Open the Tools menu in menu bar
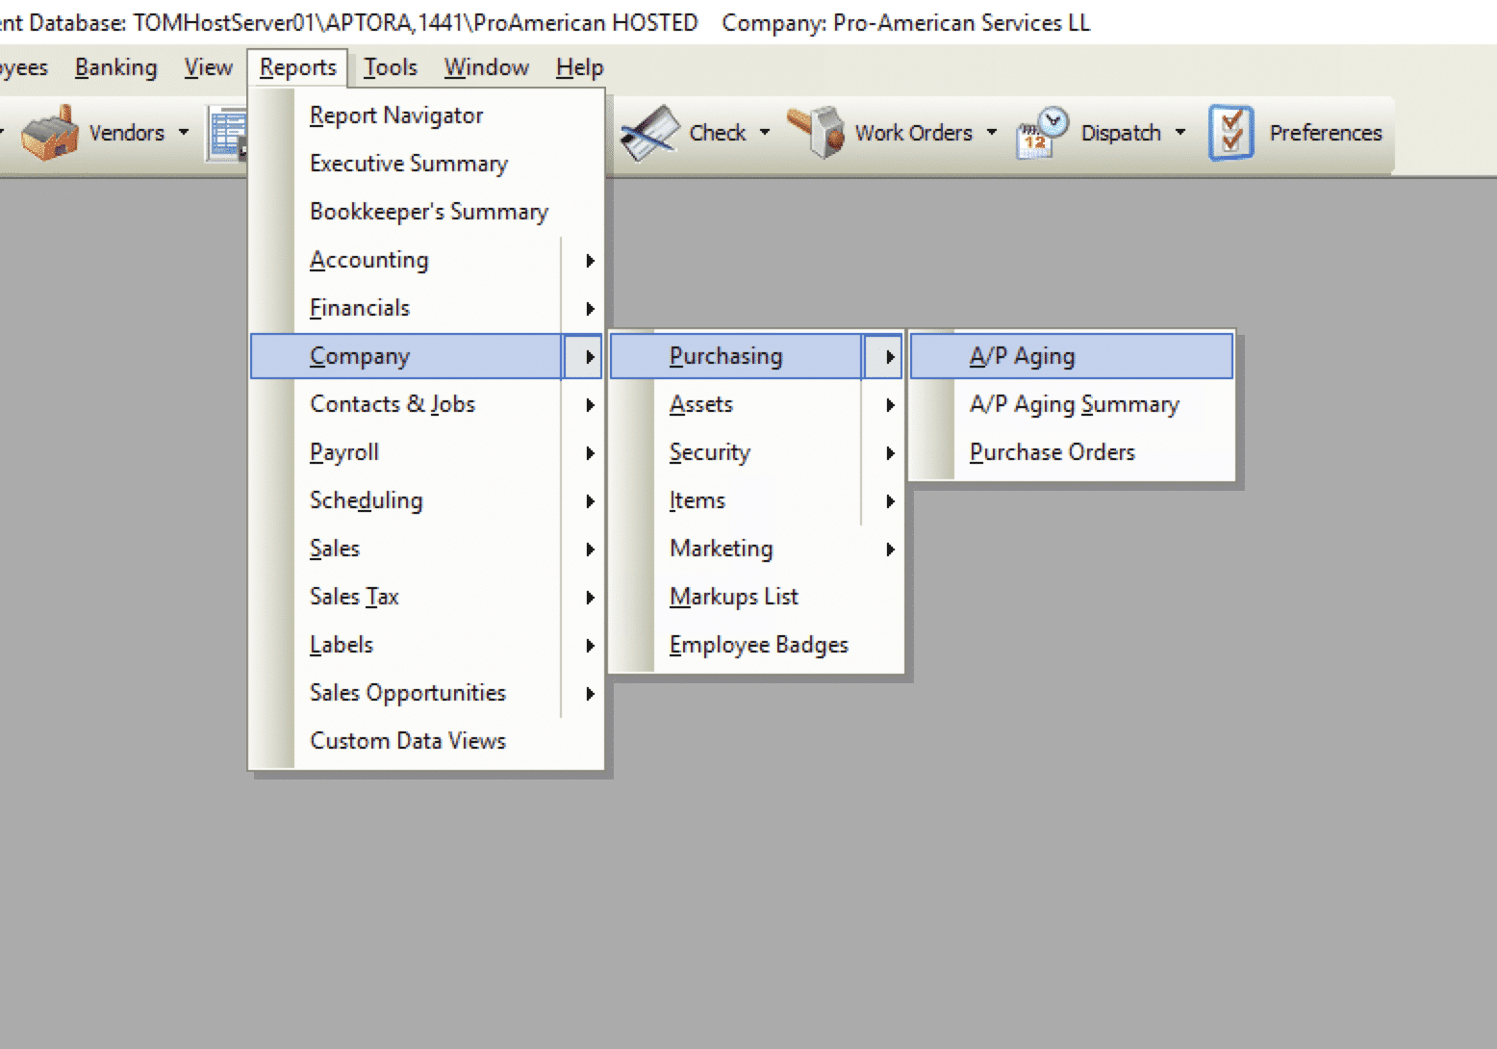Image resolution: width=1497 pixels, height=1049 pixels. tap(390, 67)
